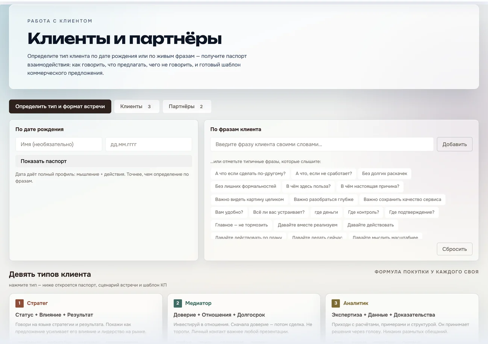Image resolution: width=488 pixels, height=344 pixels.
Task: Click the «Показать паспорт» button
Action: coord(104,161)
